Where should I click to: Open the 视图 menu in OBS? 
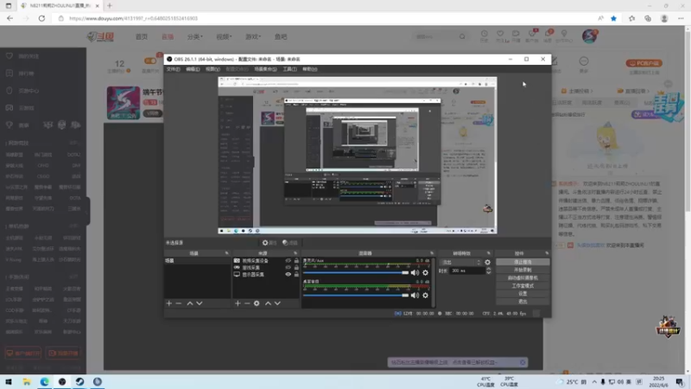(212, 69)
